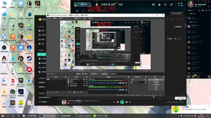Increase the 300 ms transition duration stepper
211x118 pixels.
146,82
